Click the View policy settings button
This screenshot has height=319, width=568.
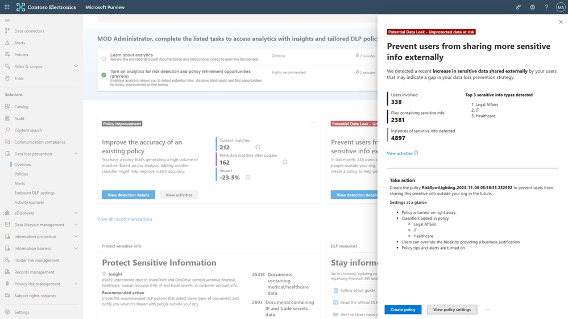pos(452,309)
